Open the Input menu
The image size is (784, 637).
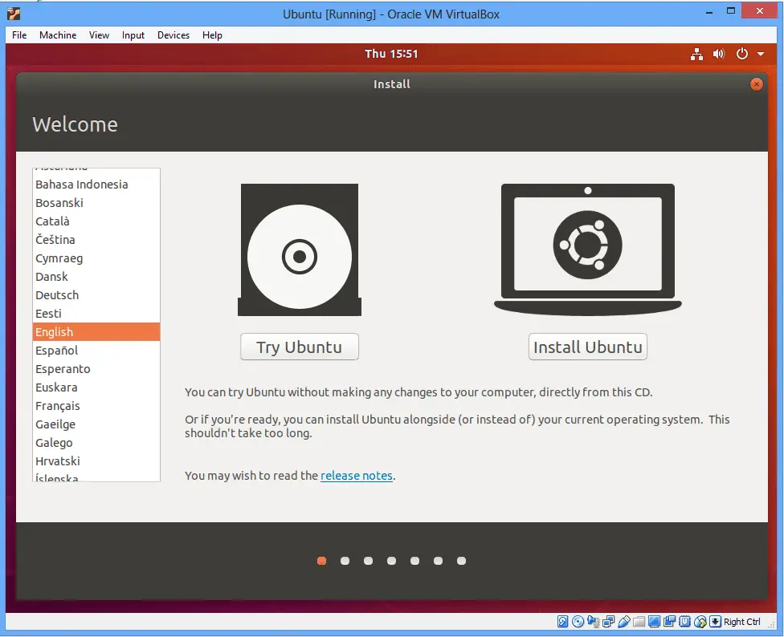pos(133,35)
